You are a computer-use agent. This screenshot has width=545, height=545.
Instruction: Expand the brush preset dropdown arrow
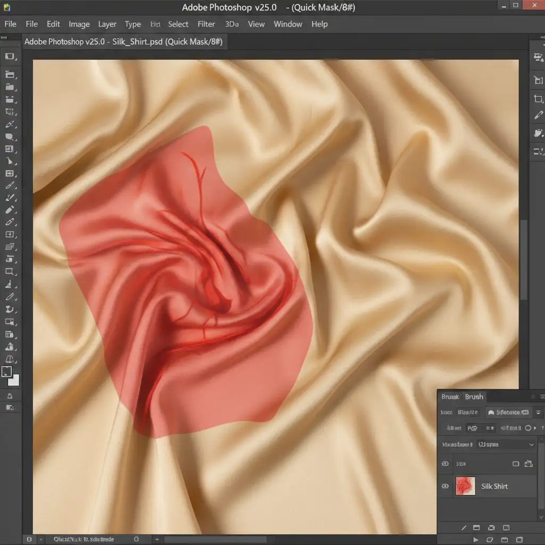(x=539, y=412)
